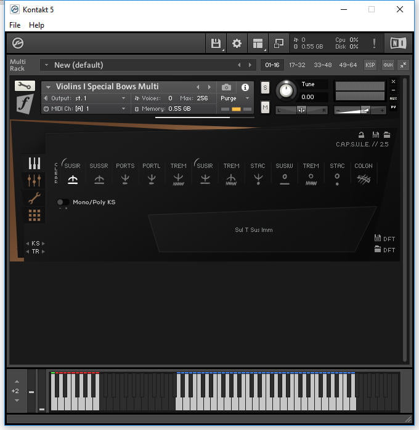The width and height of the screenshot is (419, 430).
Task: Open instrument edit mode wrench
Action: (25, 86)
